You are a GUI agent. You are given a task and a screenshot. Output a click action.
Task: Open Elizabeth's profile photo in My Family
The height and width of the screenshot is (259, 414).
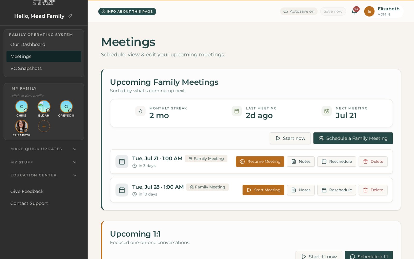(21, 126)
